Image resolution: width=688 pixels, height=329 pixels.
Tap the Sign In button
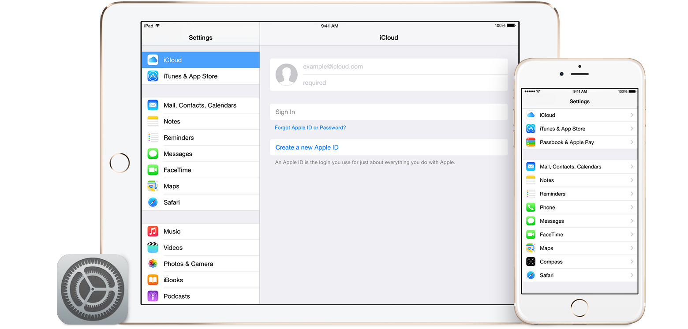coord(389,112)
